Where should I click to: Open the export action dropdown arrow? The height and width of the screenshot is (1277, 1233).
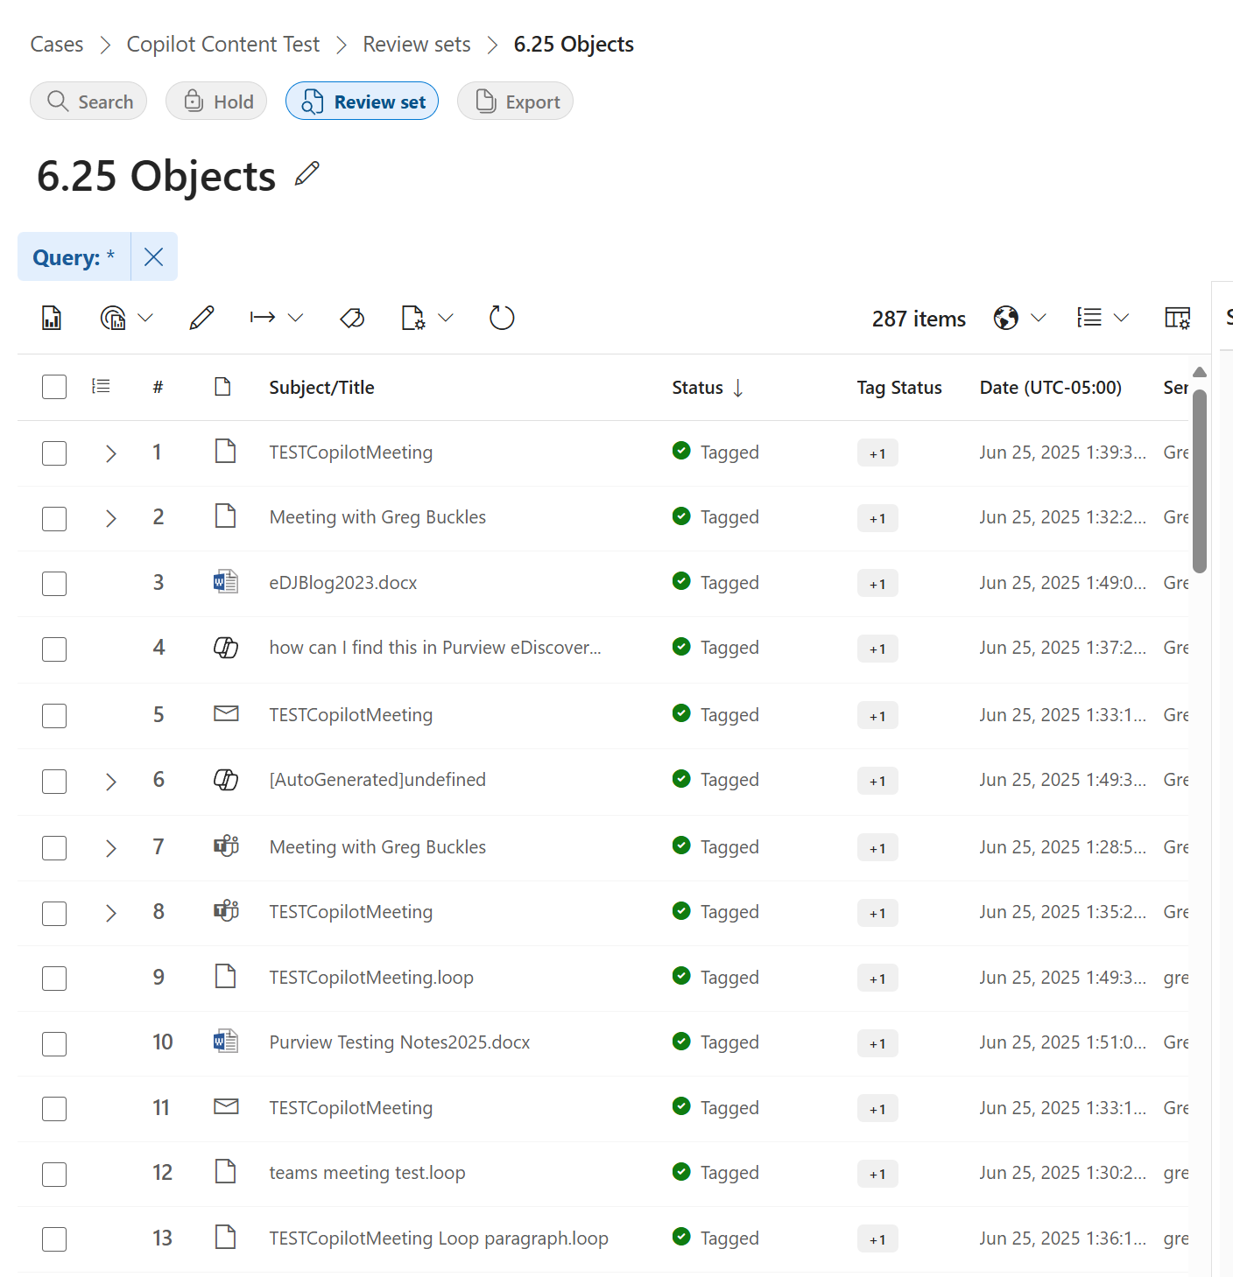[296, 318]
